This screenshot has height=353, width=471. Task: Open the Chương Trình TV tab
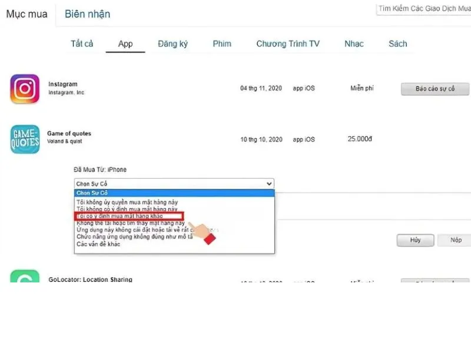(288, 44)
